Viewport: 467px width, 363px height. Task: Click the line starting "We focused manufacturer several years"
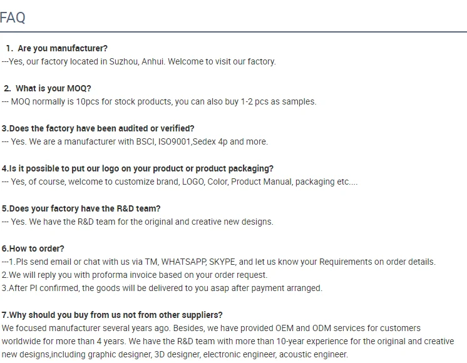pyautogui.click(x=211, y=328)
